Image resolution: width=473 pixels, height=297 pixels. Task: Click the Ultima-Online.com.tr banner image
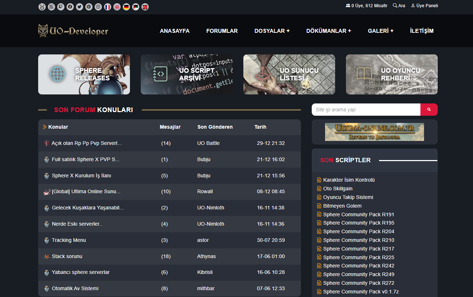374,132
